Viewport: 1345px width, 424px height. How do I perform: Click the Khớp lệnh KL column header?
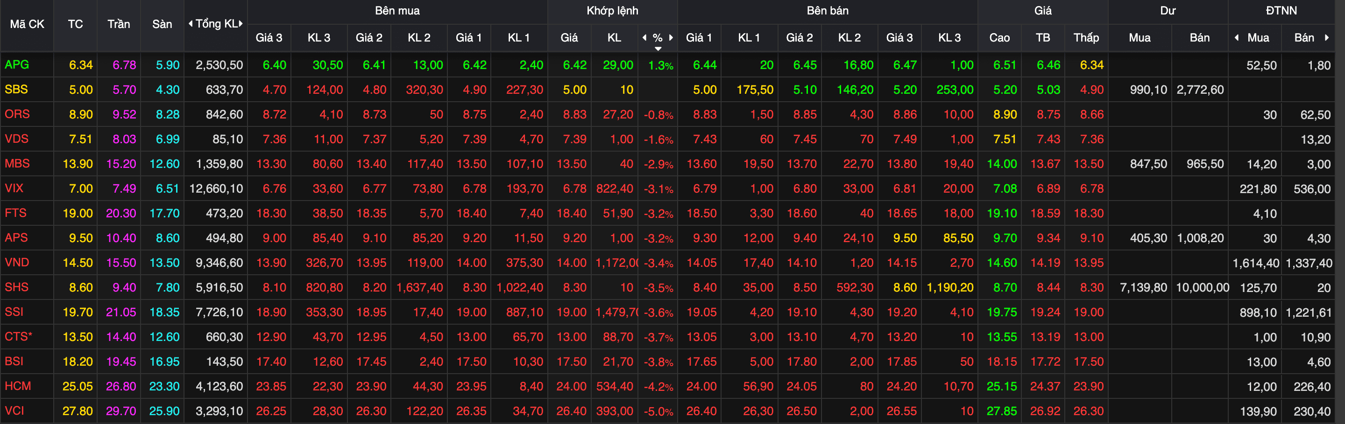[x=614, y=38]
